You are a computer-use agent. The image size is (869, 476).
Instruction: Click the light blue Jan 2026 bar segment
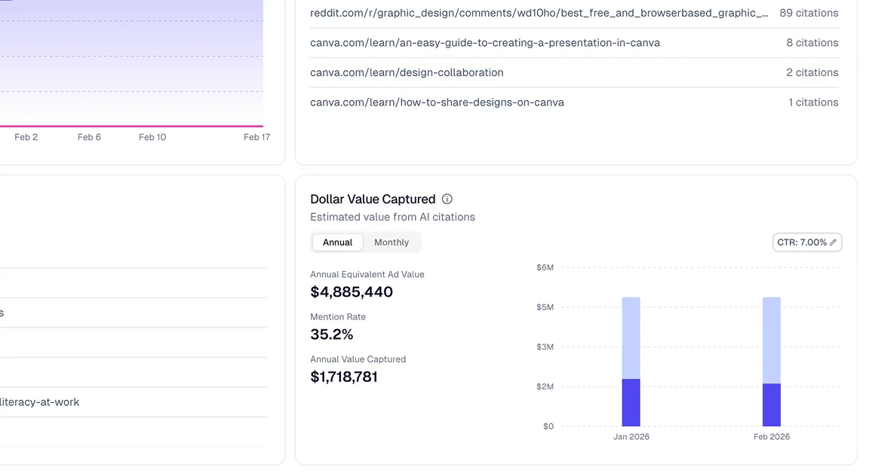631,337
